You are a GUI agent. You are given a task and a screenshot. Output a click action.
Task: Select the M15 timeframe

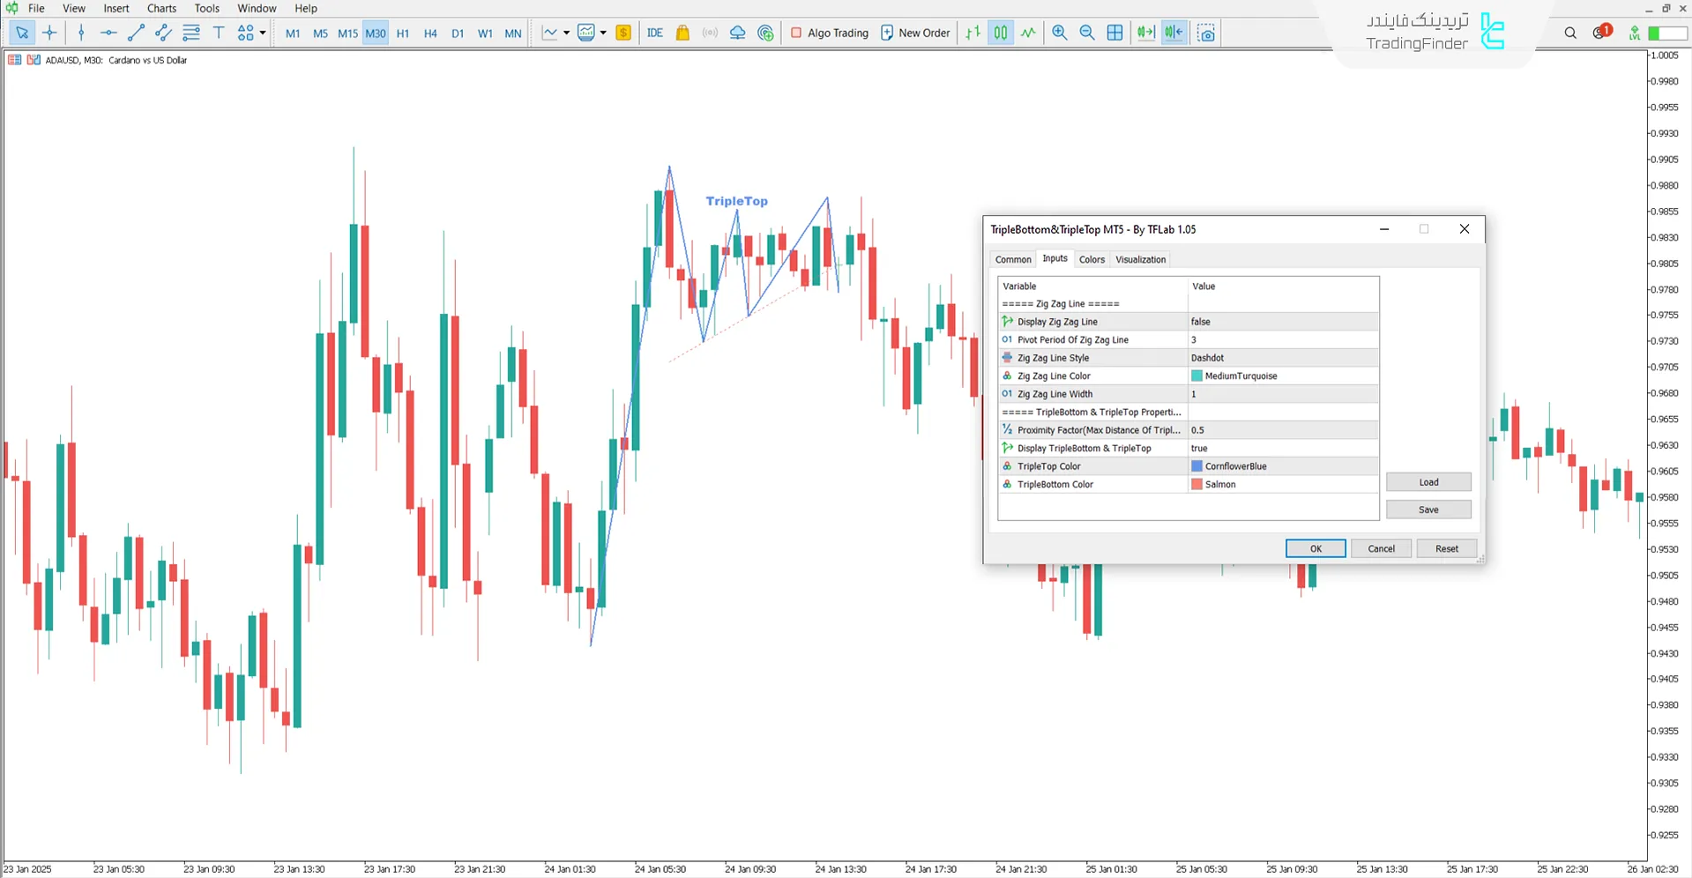[347, 33]
